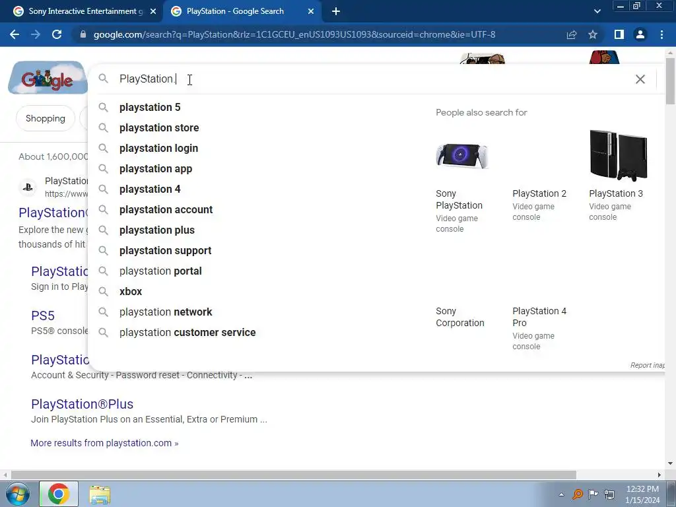The width and height of the screenshot is (676, 507).
Task: Click Report inappropriate predictions link
Action: click(647, 365)
